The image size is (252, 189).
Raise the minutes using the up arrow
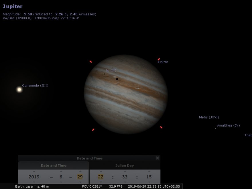coord(125,171)
